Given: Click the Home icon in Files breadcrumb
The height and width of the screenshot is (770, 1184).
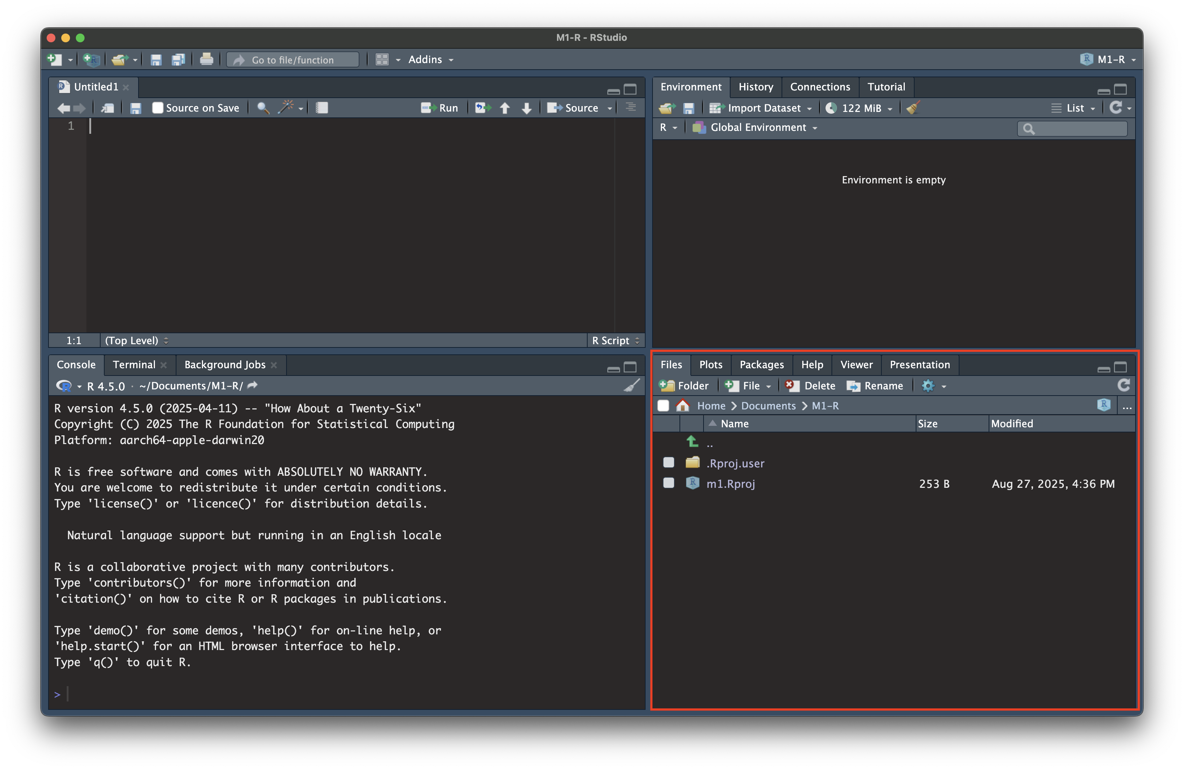Looking at the screenshot, I should [683, 405].
